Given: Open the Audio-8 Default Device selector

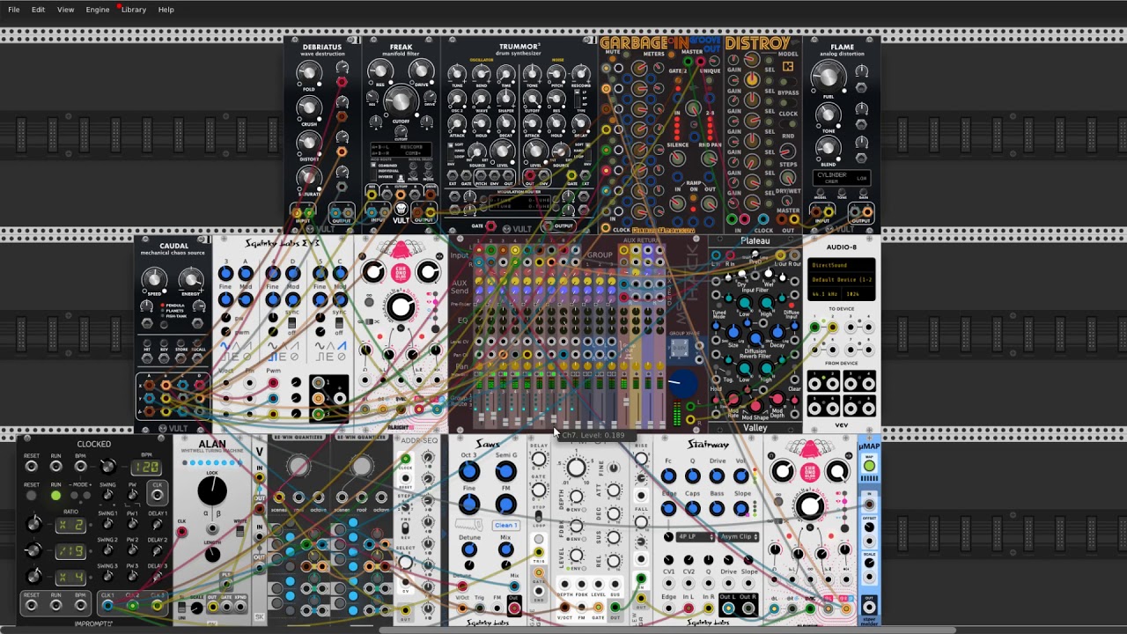Looking at the screenshot, I should (x=842, y=279).
